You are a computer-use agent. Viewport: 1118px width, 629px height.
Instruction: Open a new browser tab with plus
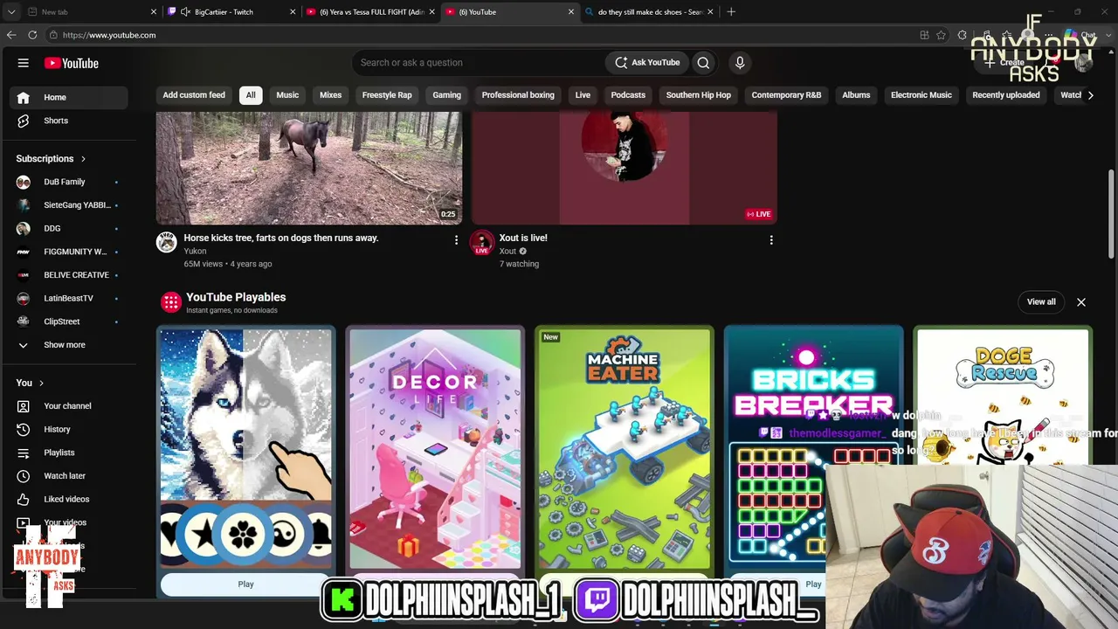(x=731, y=12)
